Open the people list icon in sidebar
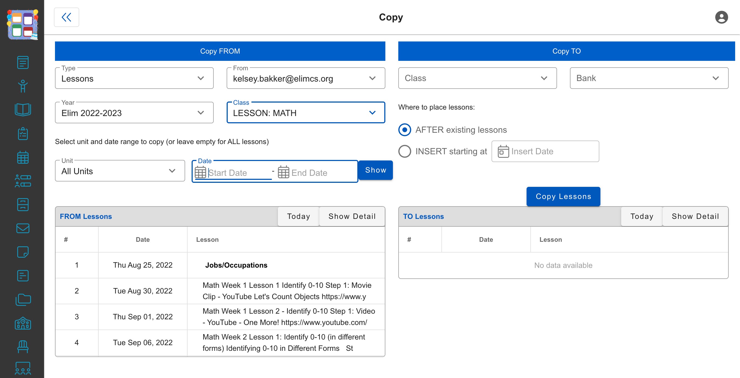This screenshot has height=378, width=740. click(x=23, y=181)
